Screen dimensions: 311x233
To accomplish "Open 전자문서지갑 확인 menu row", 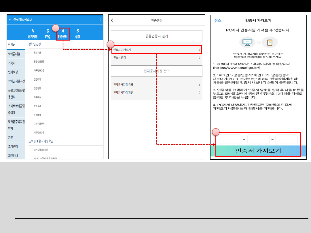I will click(156, 93).
